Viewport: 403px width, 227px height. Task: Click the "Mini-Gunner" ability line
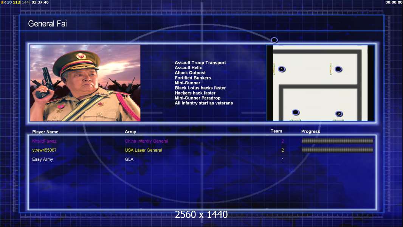click(188, 83)
